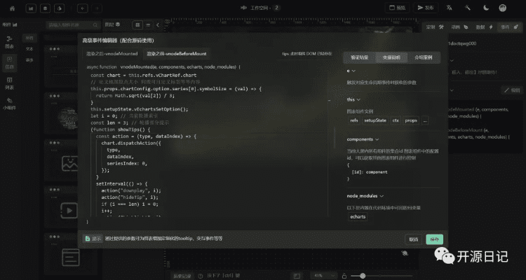Expand the chevron left of the edit button

point(452,90)
